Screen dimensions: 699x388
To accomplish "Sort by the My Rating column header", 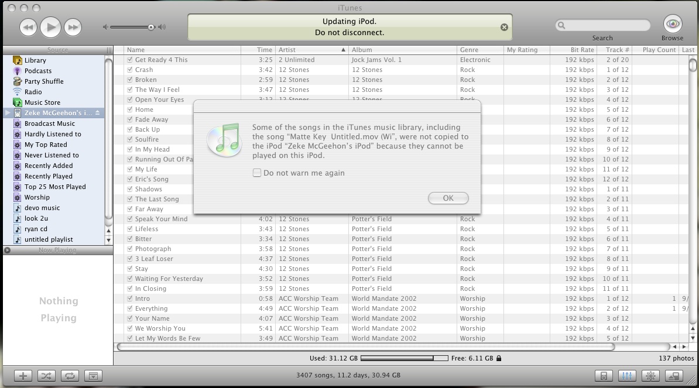I will (x=526, y=50).
